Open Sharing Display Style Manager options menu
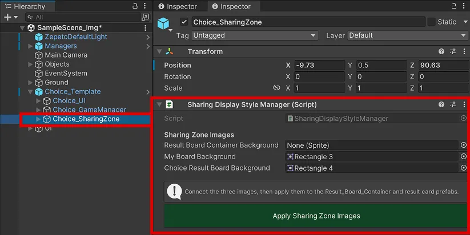 click(464, 104)
